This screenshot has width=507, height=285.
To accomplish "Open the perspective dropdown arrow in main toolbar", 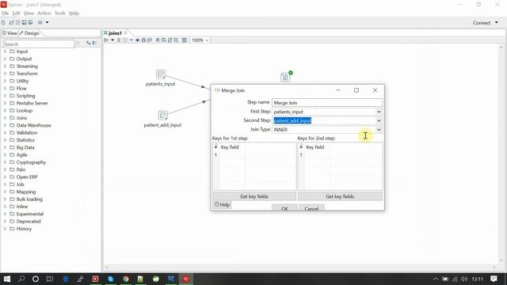I will coord(47,22).
